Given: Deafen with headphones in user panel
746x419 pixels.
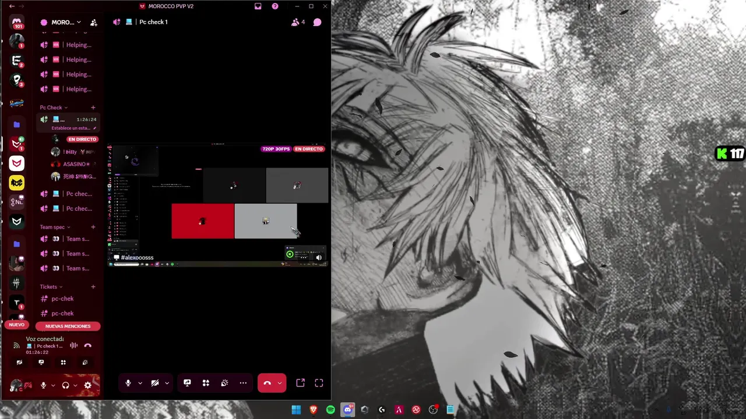Looking at the screenshot, I should (65, 385).
